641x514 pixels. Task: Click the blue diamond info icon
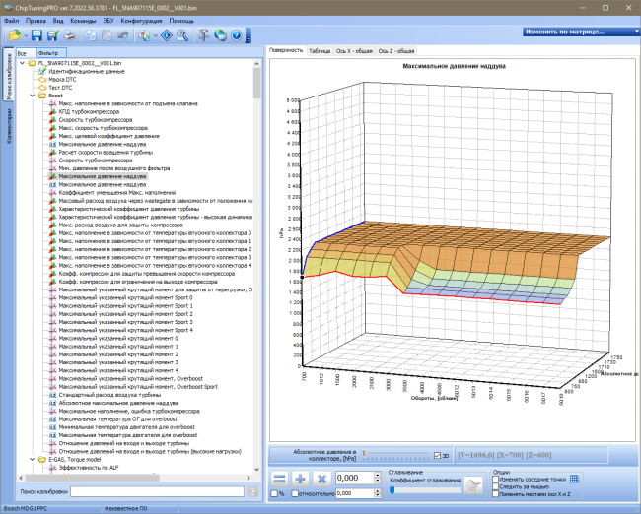pos(167,35)
